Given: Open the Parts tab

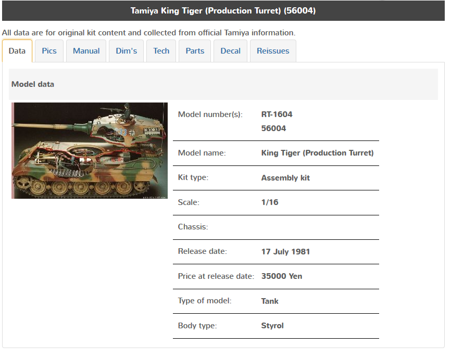Looking at the screenshot, I should pyautogui.click(x=195, y=51).
